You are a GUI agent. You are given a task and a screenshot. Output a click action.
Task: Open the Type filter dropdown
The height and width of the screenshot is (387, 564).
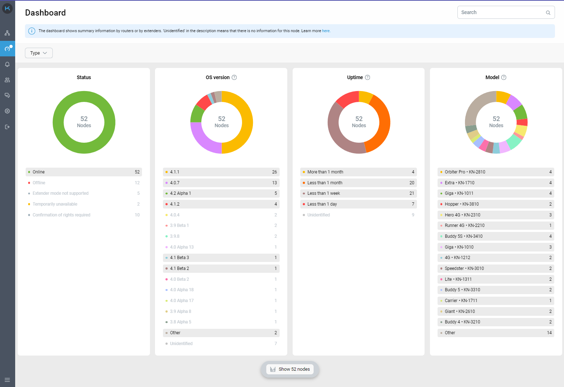pyautogui.click(x=39, y=53)
